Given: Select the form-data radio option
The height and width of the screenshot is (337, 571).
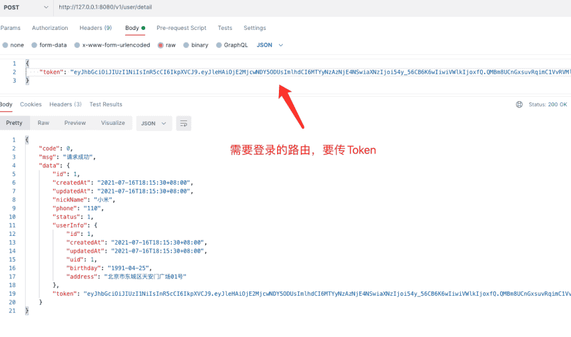Looking at the screenshot, I should [34, 46].
